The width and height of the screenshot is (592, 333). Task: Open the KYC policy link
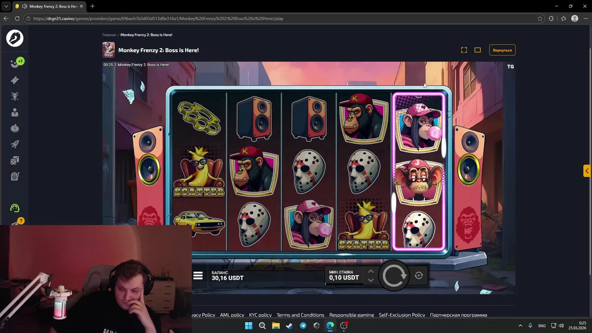coord(260,315)
